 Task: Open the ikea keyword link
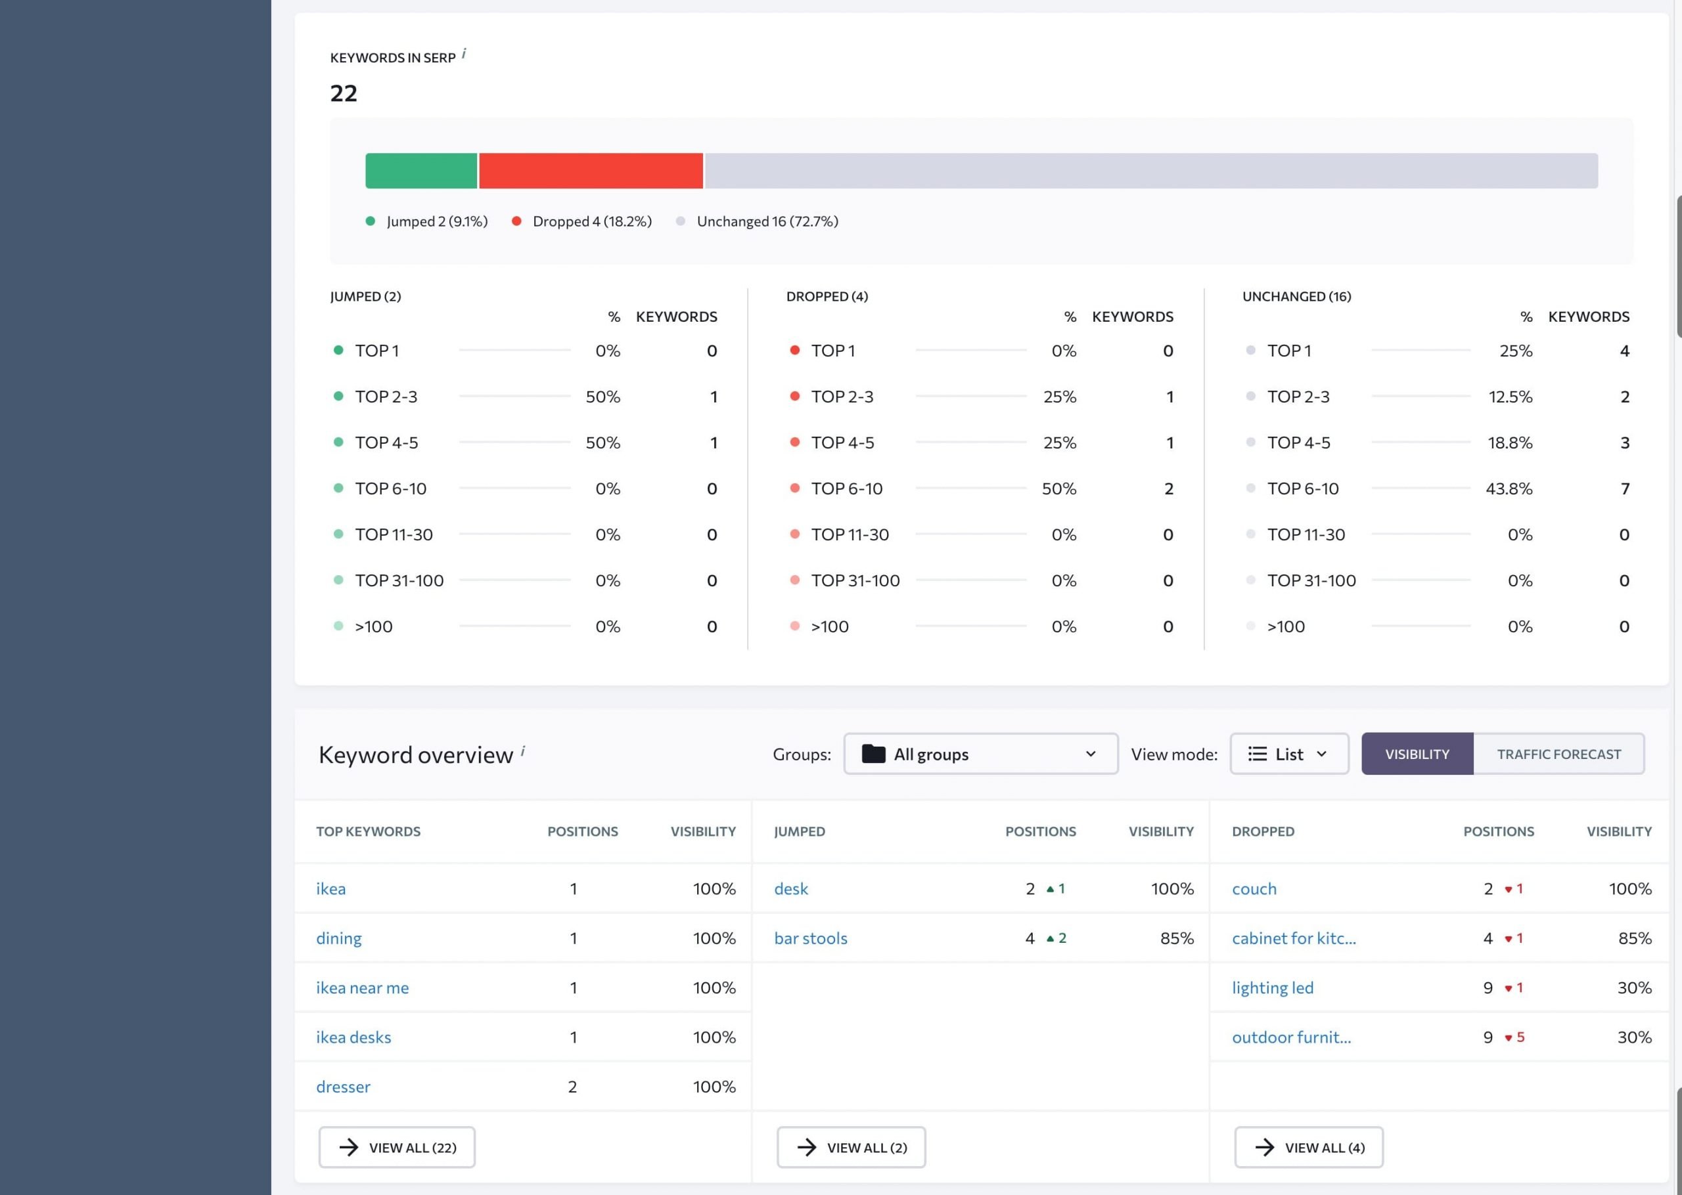tap(330, 889)
